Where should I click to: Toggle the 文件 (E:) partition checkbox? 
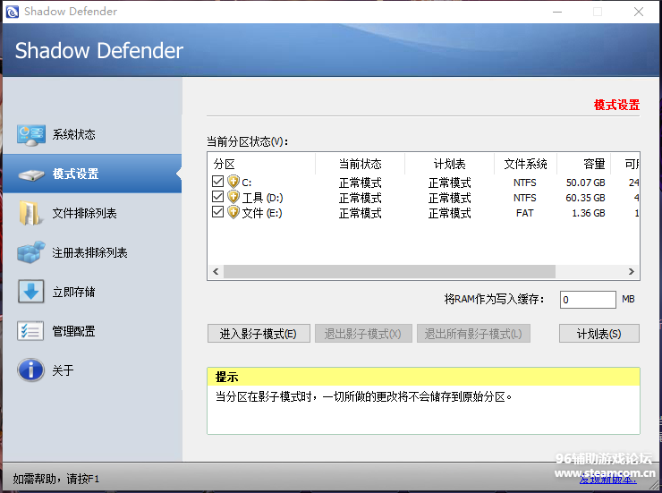click(x=218, y=213)
